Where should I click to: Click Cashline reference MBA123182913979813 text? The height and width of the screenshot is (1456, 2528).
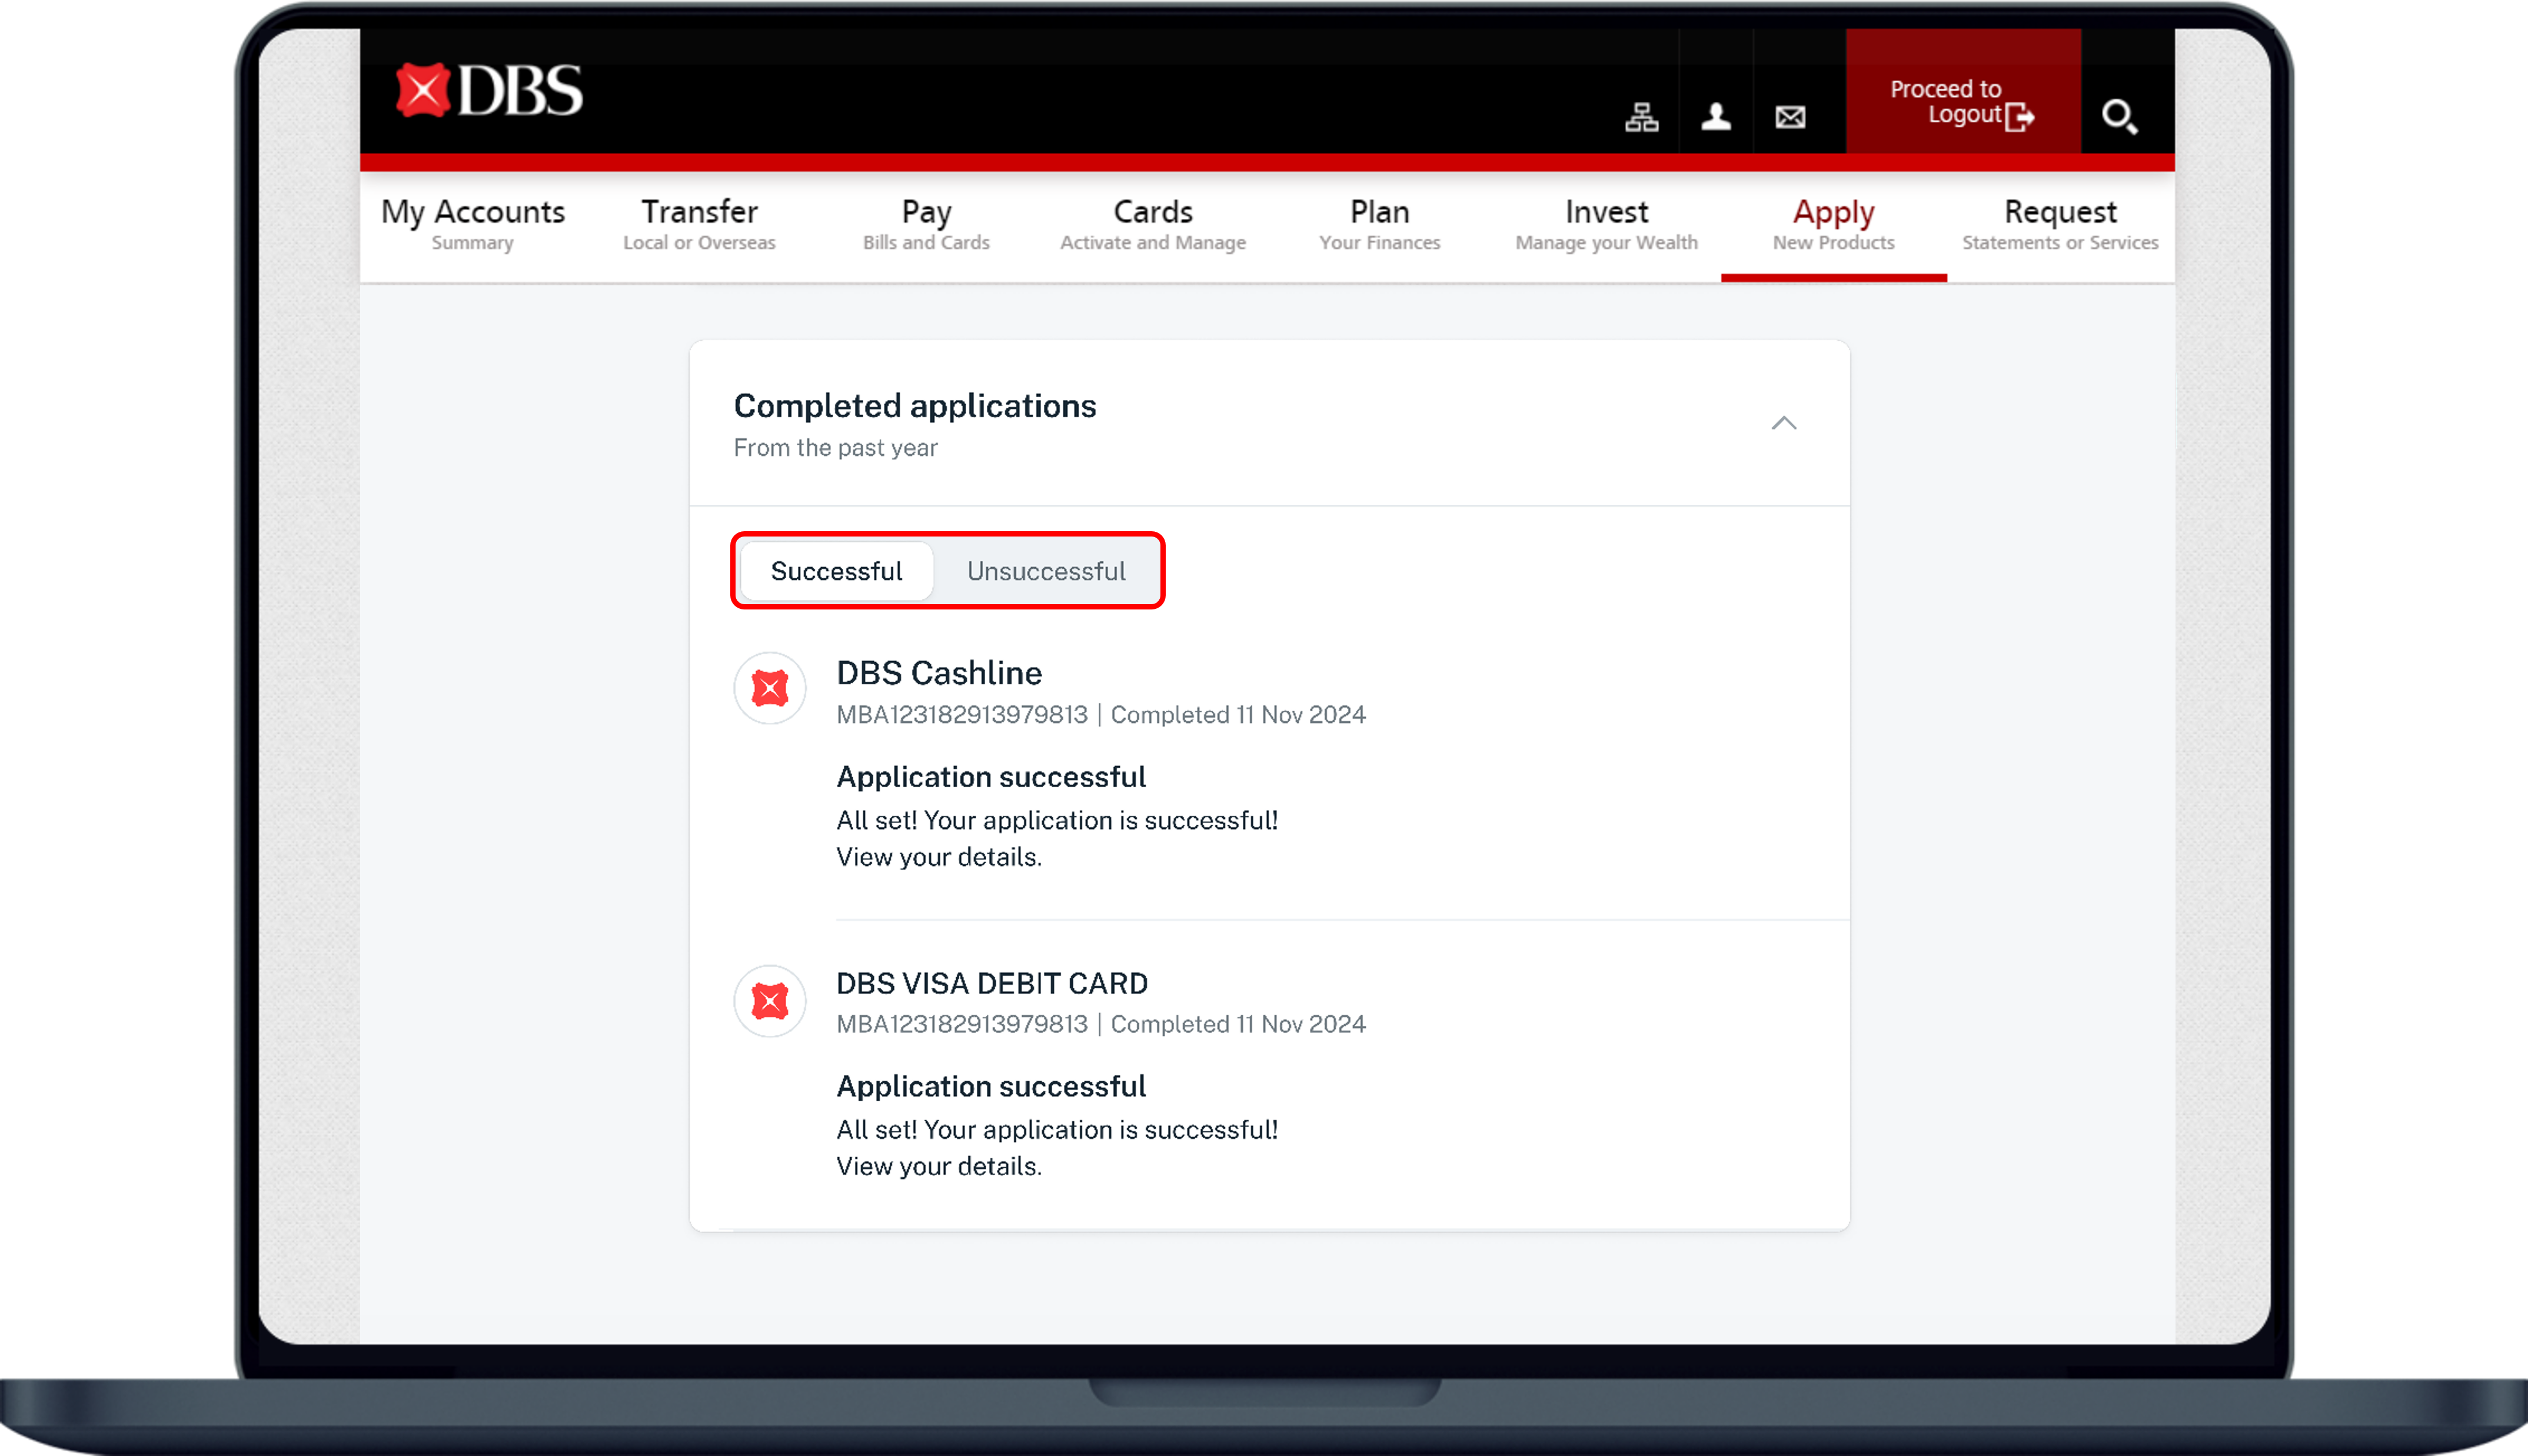962,715
